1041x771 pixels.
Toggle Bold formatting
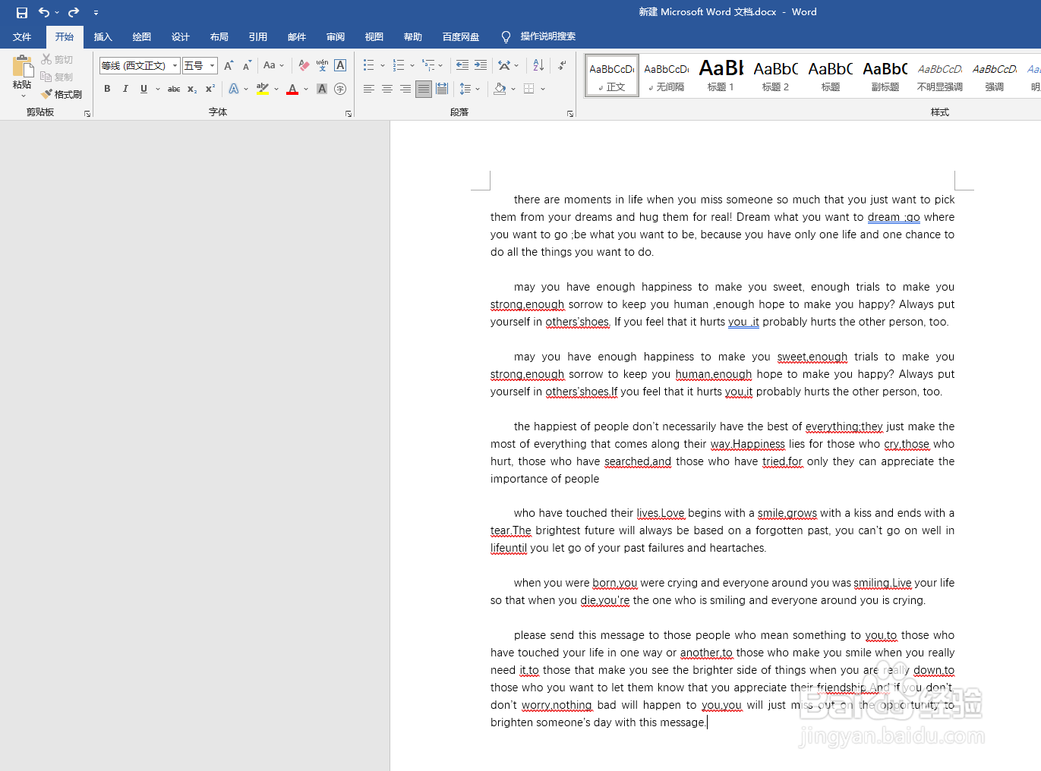[107, 89]
